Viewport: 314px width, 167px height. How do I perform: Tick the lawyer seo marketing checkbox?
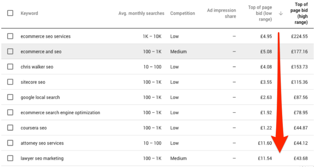(x=10, y=158)
